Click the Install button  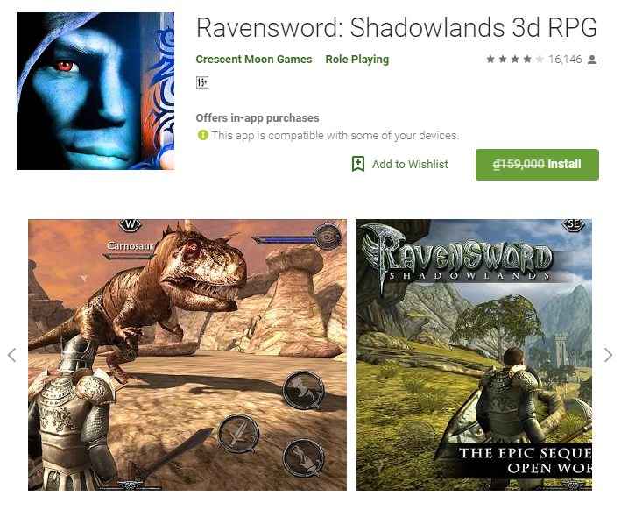click(537, 165)
